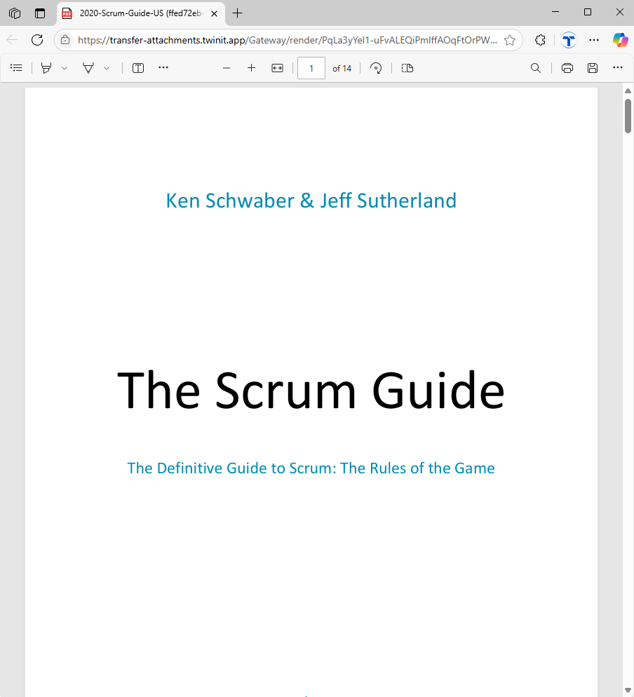Viewport: 634px width, 697px height.
Task: Open more PDF tools ellipsis left
Action: click(x=163, y=67)
